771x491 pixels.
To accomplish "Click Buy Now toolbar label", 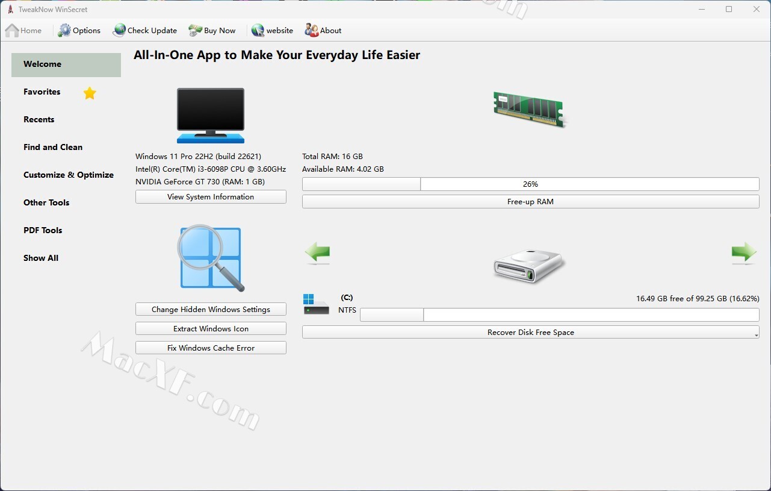I will click(x=220, y=31).
